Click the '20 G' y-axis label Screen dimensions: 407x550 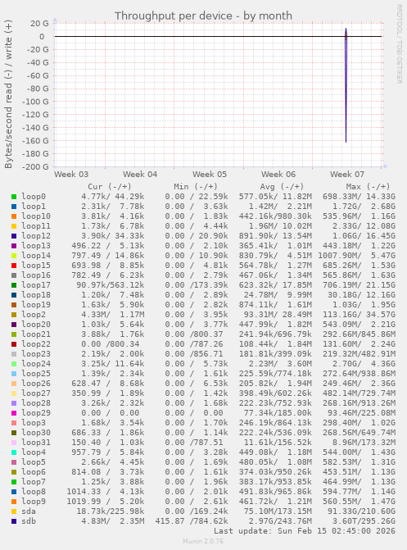39,24
